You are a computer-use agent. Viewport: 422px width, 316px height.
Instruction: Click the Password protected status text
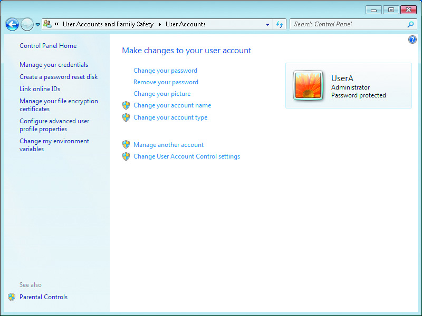click(x=359, y=95)
